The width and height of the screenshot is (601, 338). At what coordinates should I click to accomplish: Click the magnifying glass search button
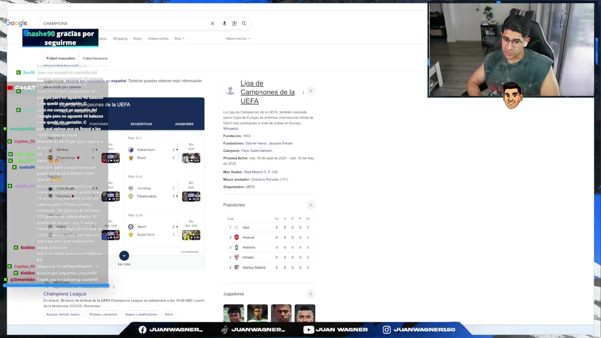(244, 23)
